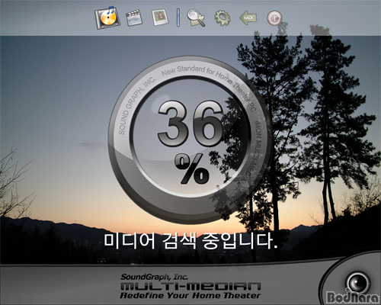Click the red power button
Viewport: 381px width, 305px height.
(x=274, y=18)
